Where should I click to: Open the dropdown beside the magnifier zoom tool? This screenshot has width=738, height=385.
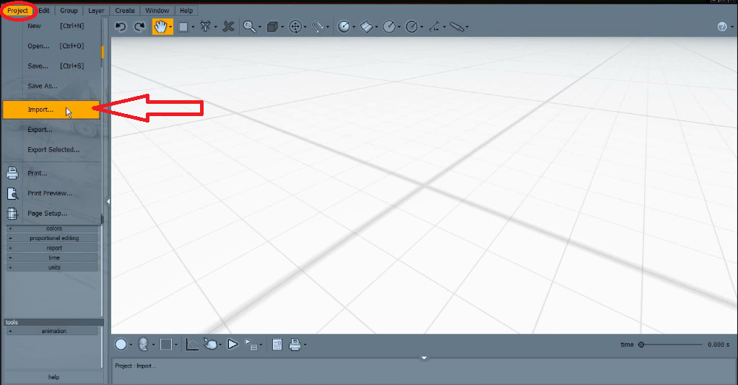[260, 27]
